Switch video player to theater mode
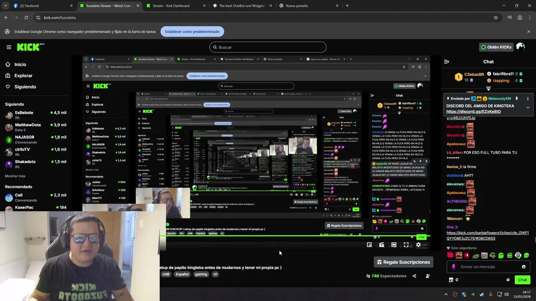The height and width of the screenshot is (301, 536). [394, 245]
